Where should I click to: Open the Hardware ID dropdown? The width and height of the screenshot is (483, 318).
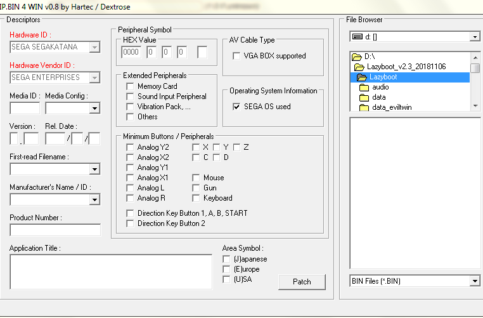point(94,47)
